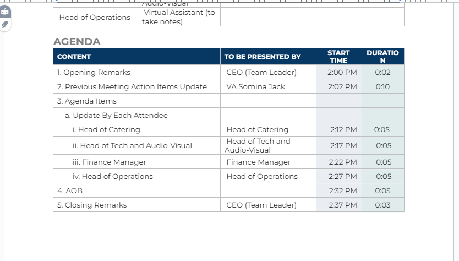The width and height of the screenshot is (459, 261).
Task: Click the '1. Opening Remarks' cell
Action: (x=136, y=72)
